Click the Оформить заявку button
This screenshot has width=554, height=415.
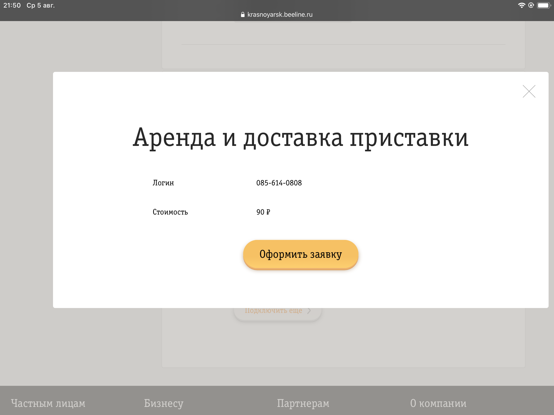(x=301, y=254)
